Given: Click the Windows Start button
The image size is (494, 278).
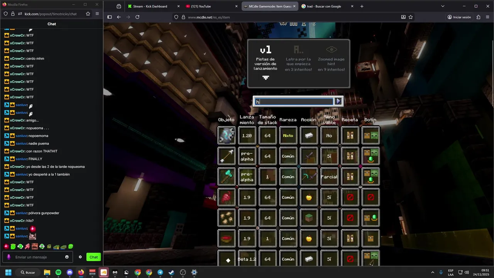Looking at the screenshot, I should click(8, 272).
